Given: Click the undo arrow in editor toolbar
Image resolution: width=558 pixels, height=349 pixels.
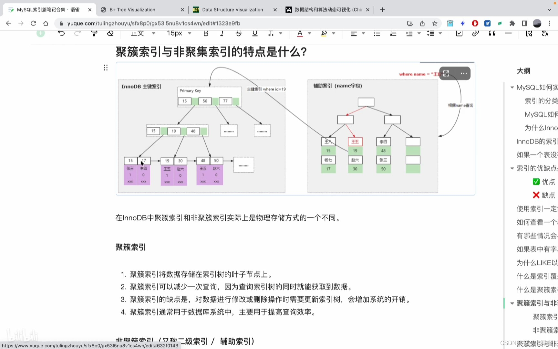Looking at the screenshot, I should [61, 33].
